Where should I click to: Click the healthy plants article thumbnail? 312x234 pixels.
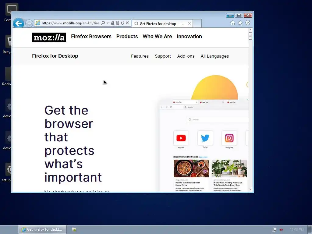[x=229, y=168]
